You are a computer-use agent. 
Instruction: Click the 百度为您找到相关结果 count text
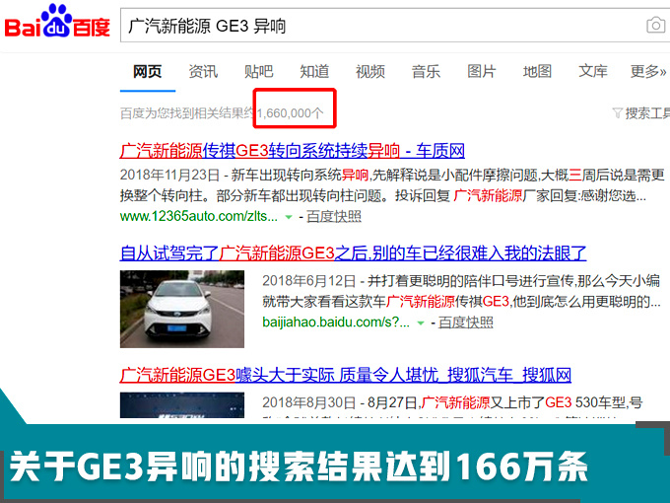pos(222,113)
